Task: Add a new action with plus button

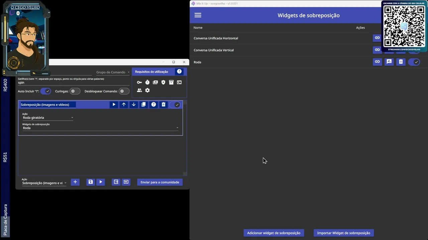Action: [x=75, y=182]
